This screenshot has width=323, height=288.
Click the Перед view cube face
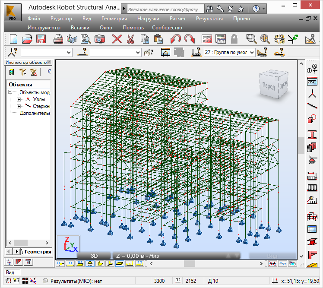[268, 85]
